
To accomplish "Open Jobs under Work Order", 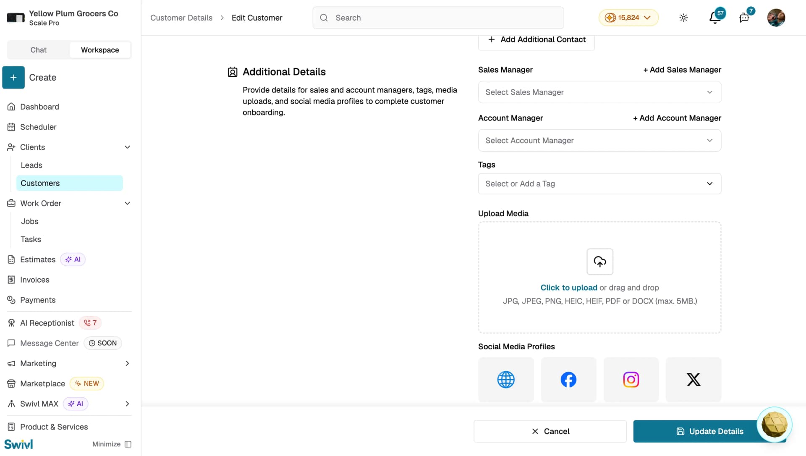I will pyautogui.click(x=30, y=221).
